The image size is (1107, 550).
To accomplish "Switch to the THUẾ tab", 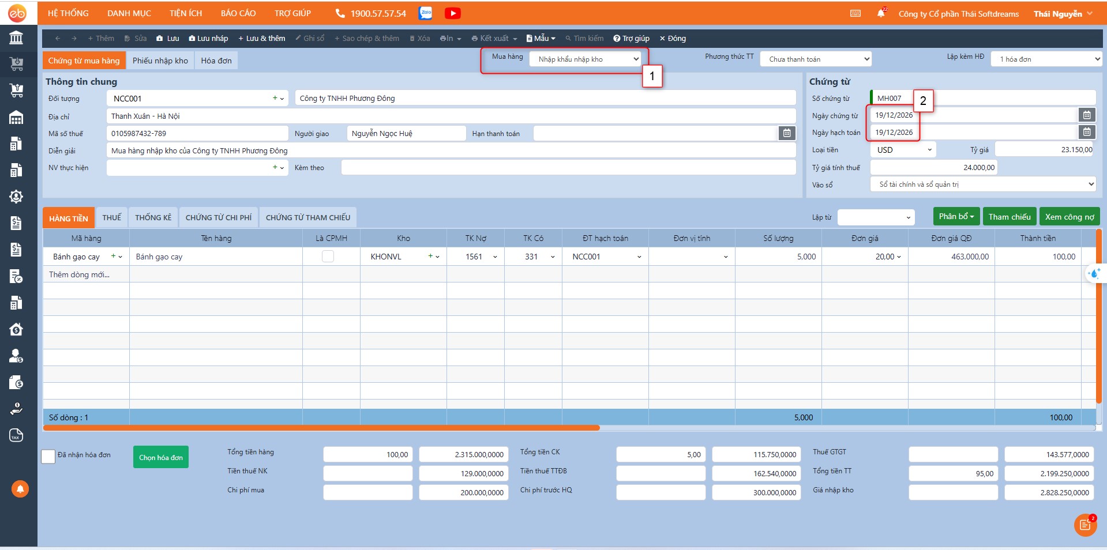I will (x=112, y=217).
